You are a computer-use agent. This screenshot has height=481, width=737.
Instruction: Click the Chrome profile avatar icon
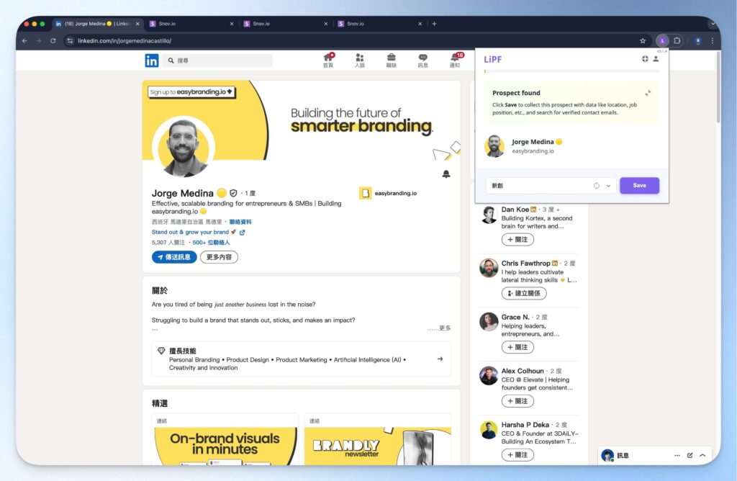[x=698, y=41]
